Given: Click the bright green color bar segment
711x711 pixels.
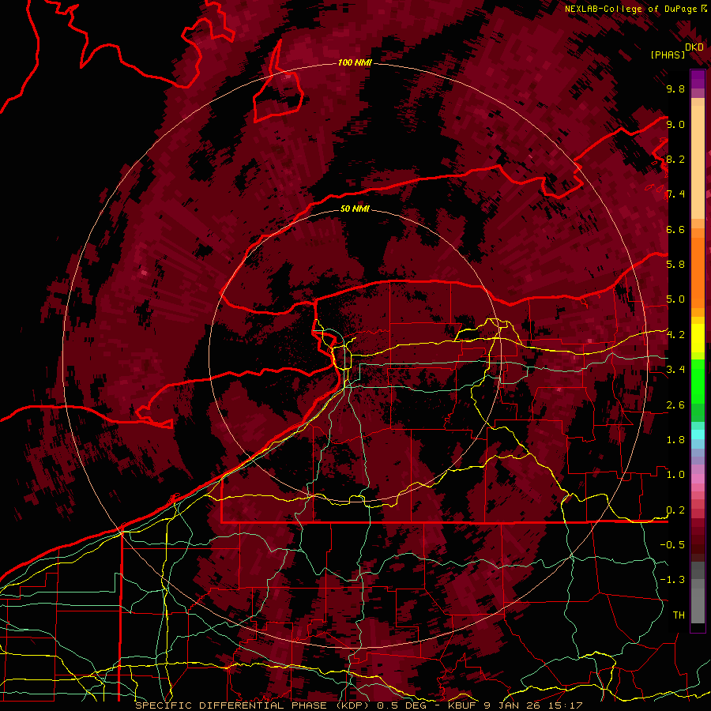Looking at the screenshot, I should (698, 383).
